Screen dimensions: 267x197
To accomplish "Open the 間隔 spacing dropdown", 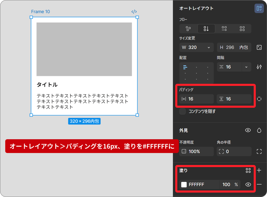I will 246,67.
